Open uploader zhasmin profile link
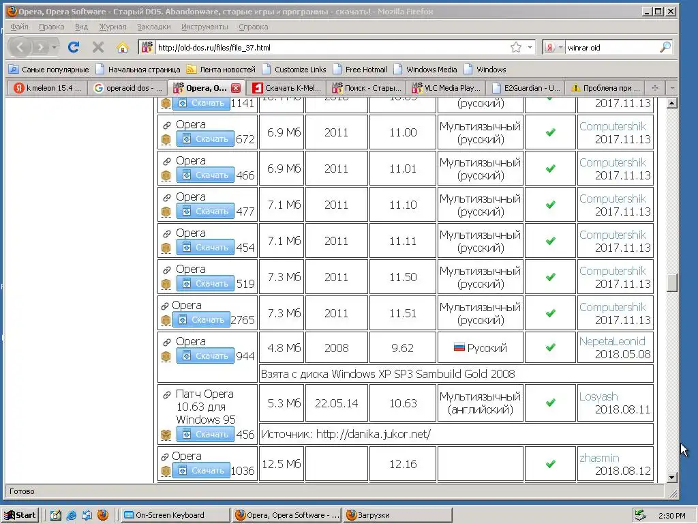The height and width of the screenshot is (524, 698). coord(599,458)
